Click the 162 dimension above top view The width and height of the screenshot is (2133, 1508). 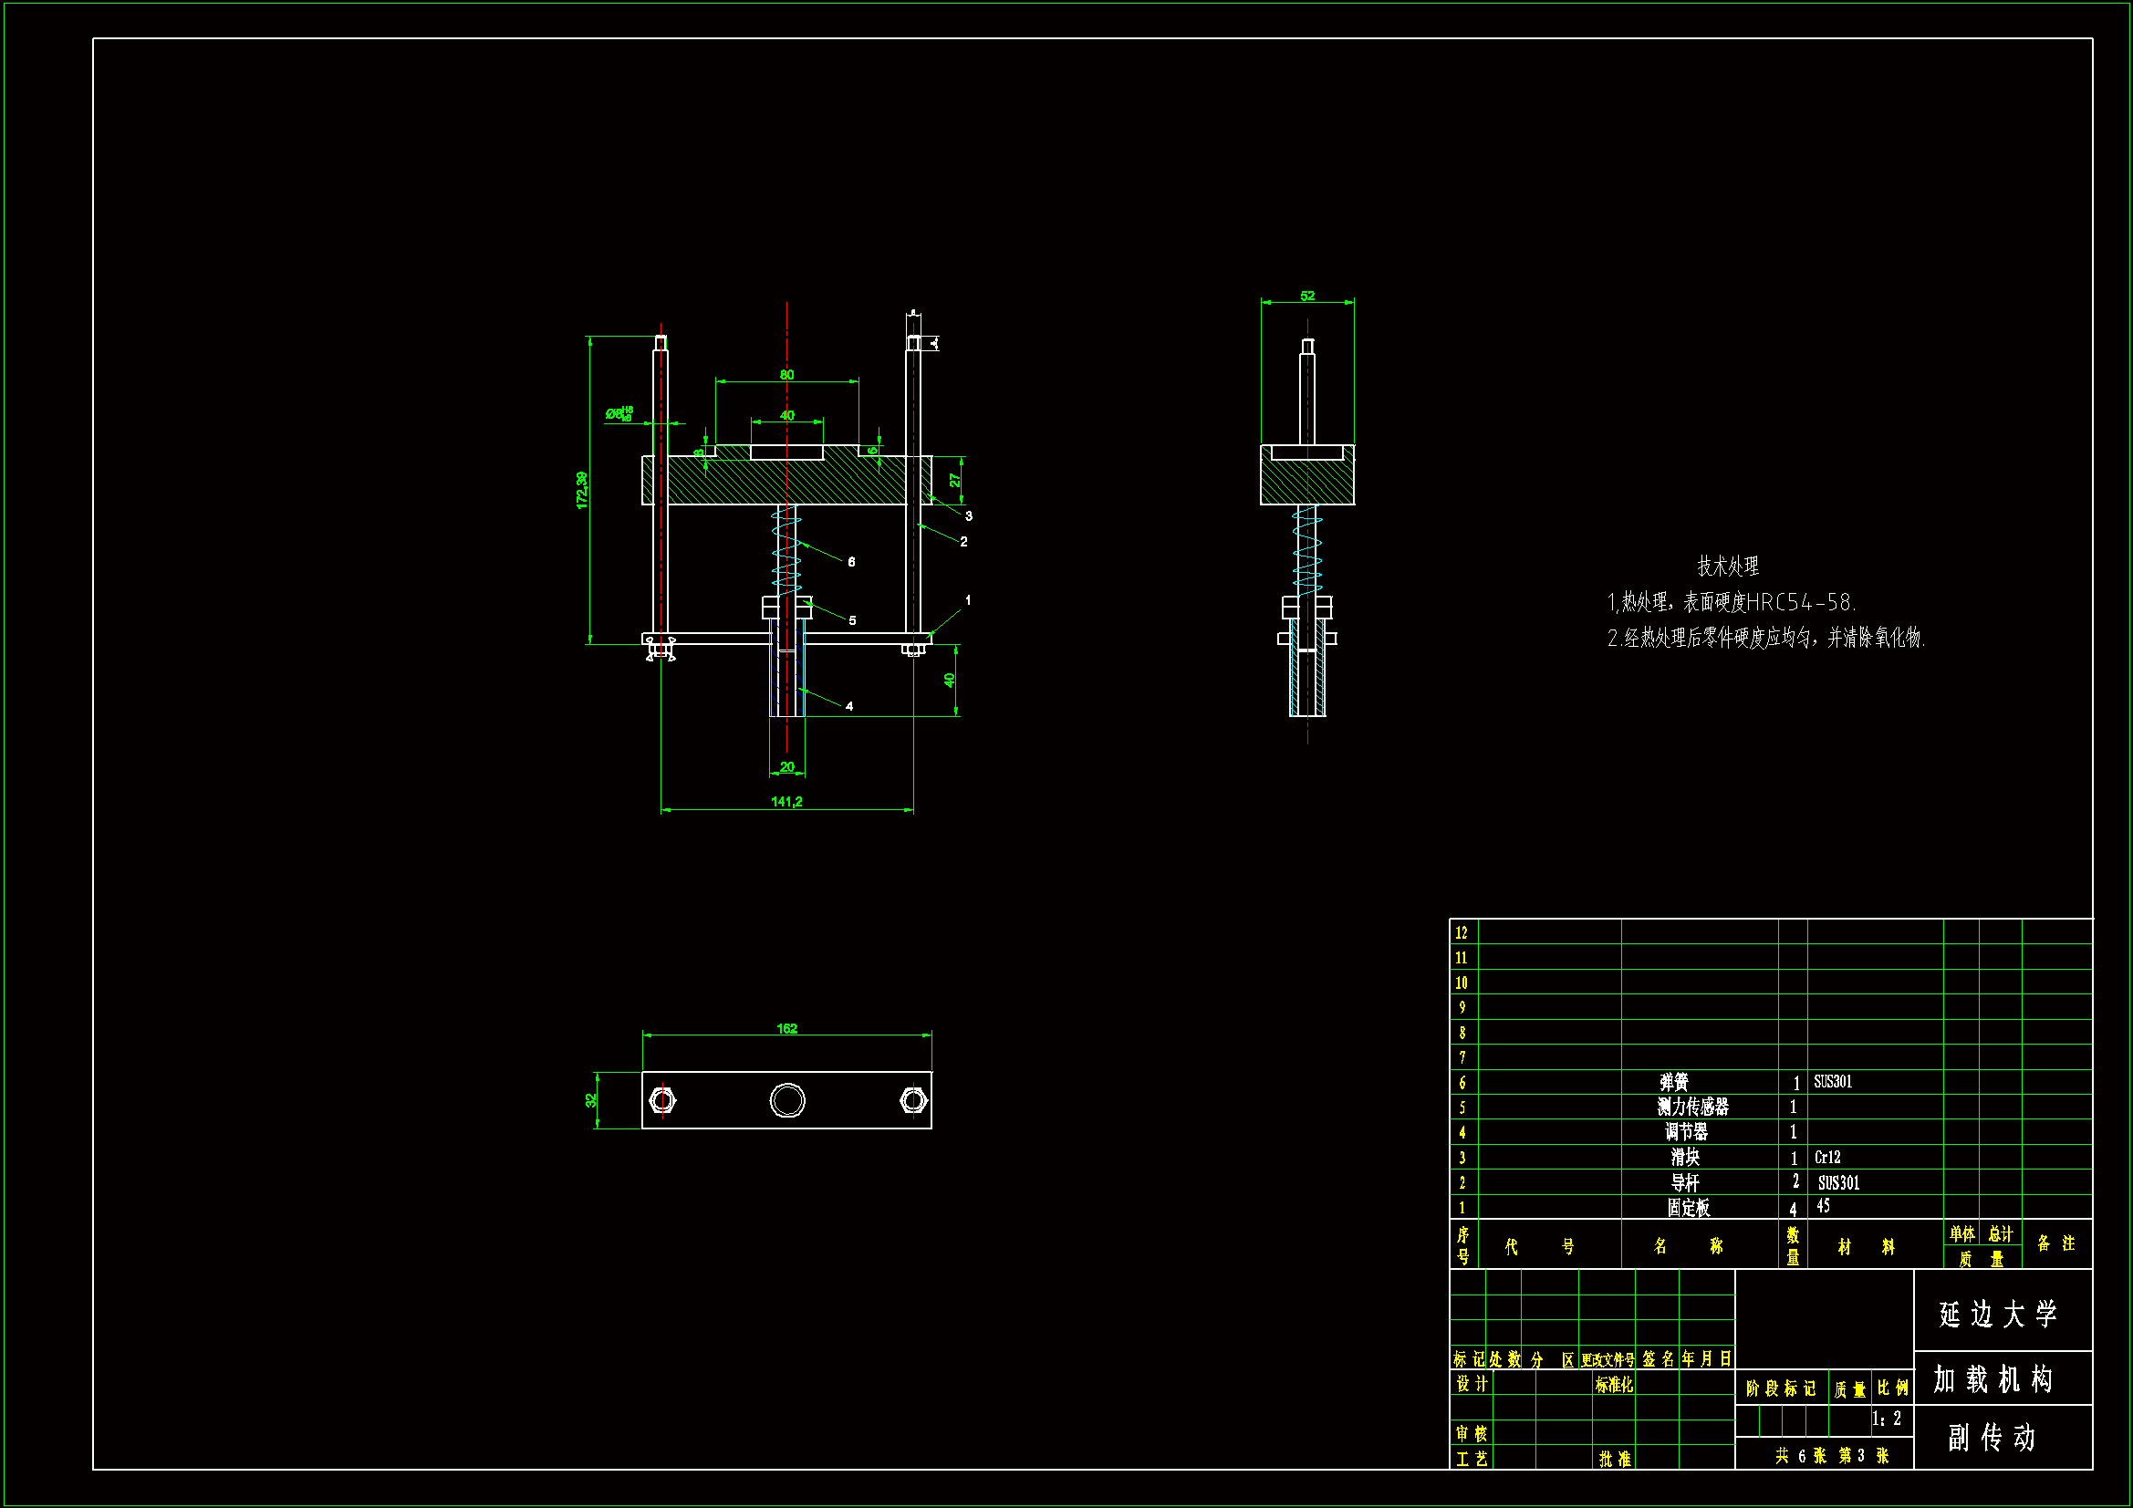[786, 1028]
